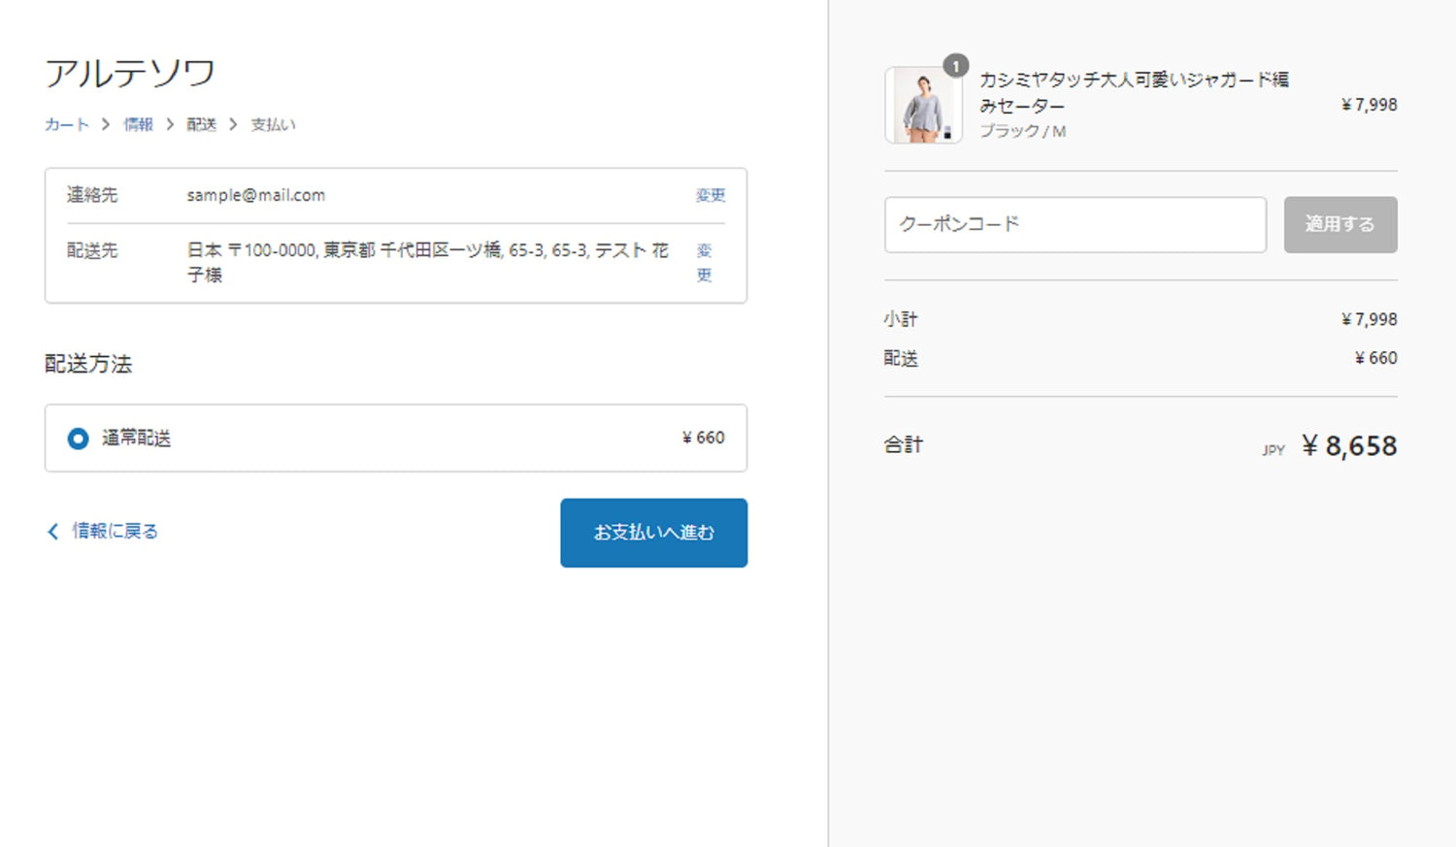Go to カート in the breadcrumb
Screen dimensions: 1456x847
pyautogui.click(x=66, y=124)
